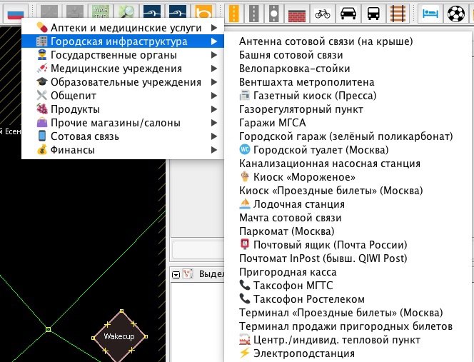Open the WMS/TMS imagery toolbar icon
This screenshot has height=362, width=474.
click(101, 13)
